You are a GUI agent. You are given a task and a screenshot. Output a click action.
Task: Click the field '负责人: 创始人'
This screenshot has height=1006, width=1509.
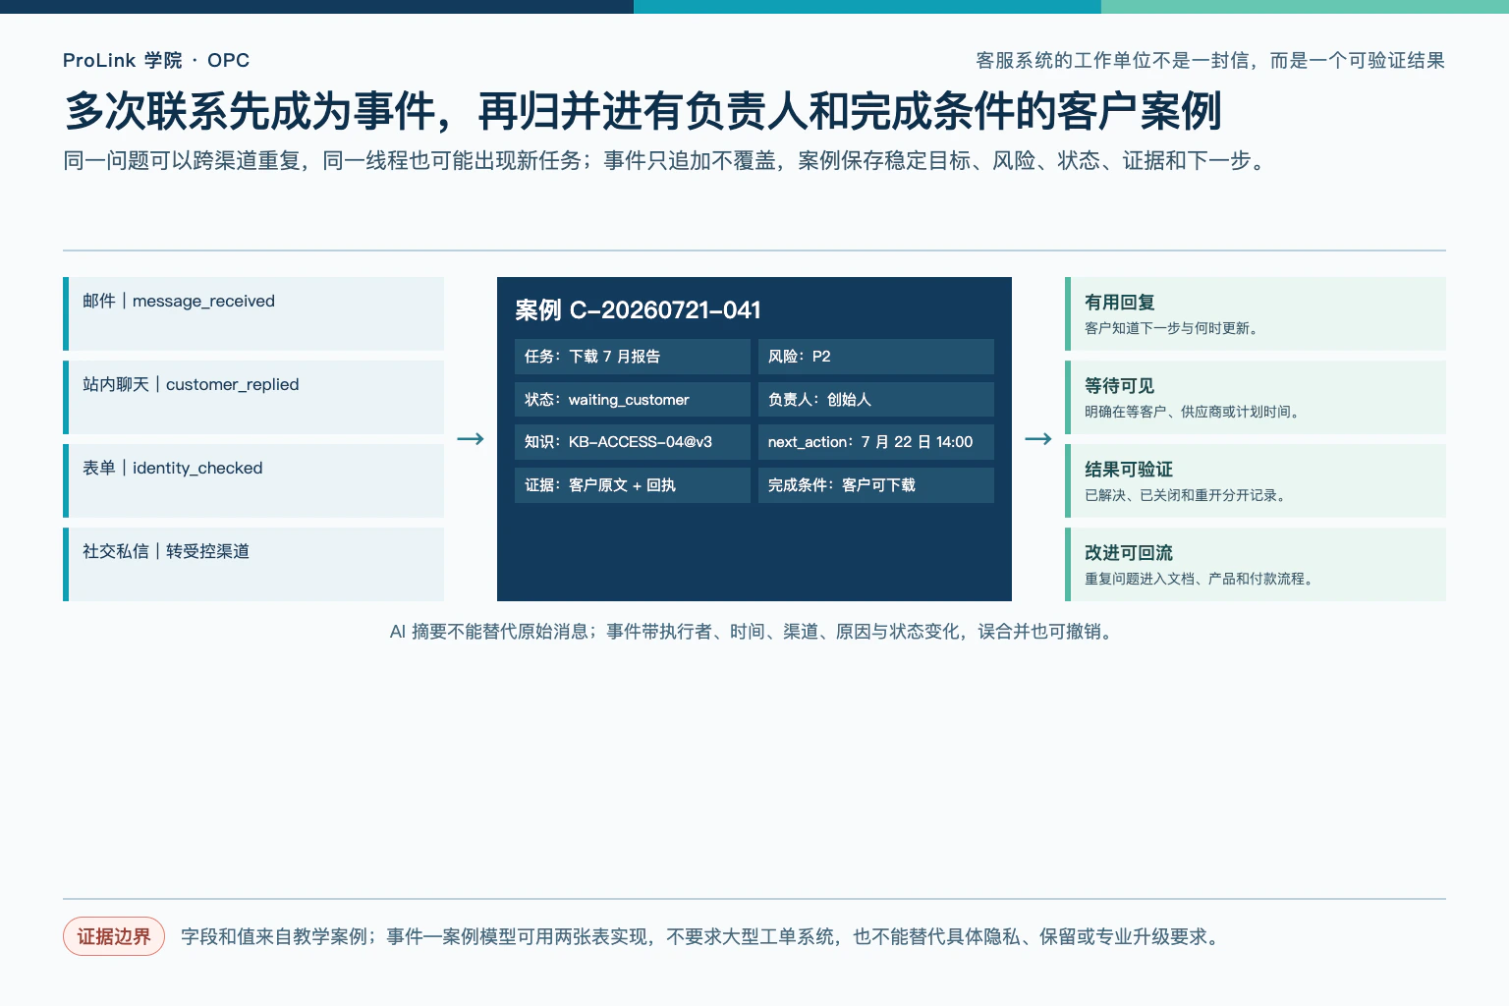(x=876, y=400)
